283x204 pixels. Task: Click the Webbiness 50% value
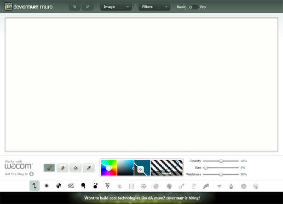tap(243, 175)
